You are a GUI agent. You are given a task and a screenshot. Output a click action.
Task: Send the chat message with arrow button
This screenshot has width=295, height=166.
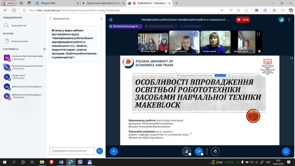coord(100,151)
